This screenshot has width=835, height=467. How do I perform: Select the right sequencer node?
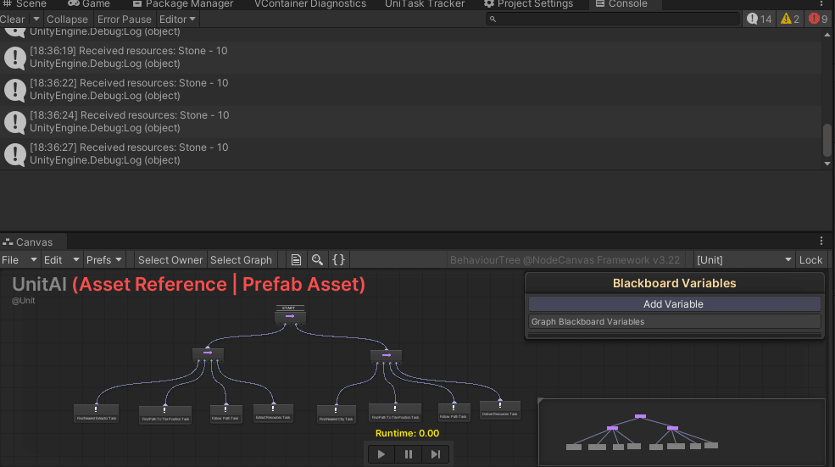pyautogui.click(x=386, y=355)
